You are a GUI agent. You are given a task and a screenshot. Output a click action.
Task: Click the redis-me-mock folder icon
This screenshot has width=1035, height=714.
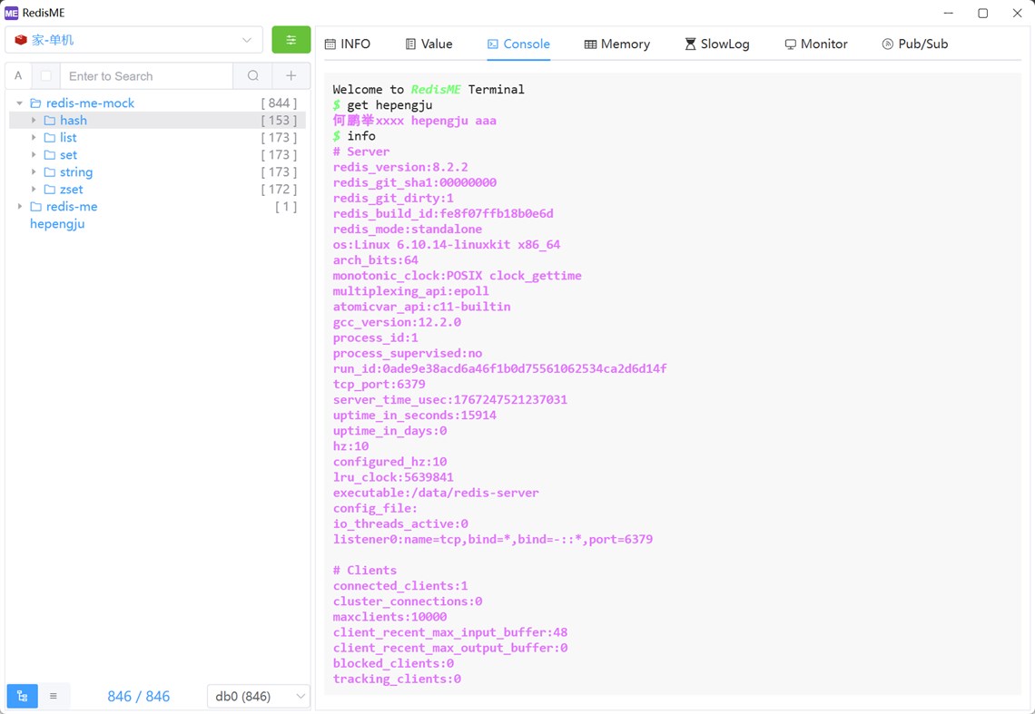point(35,103)
